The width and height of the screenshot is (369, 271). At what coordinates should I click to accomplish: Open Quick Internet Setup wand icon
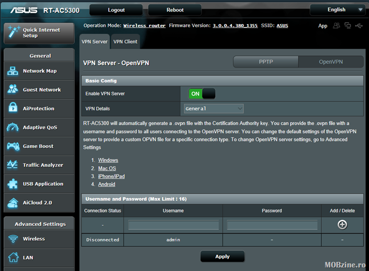pos(14,32)
